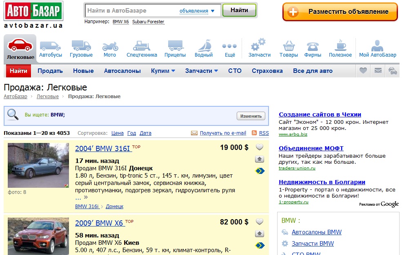Click the Получать по e-mail link

(x=223, y=133)
